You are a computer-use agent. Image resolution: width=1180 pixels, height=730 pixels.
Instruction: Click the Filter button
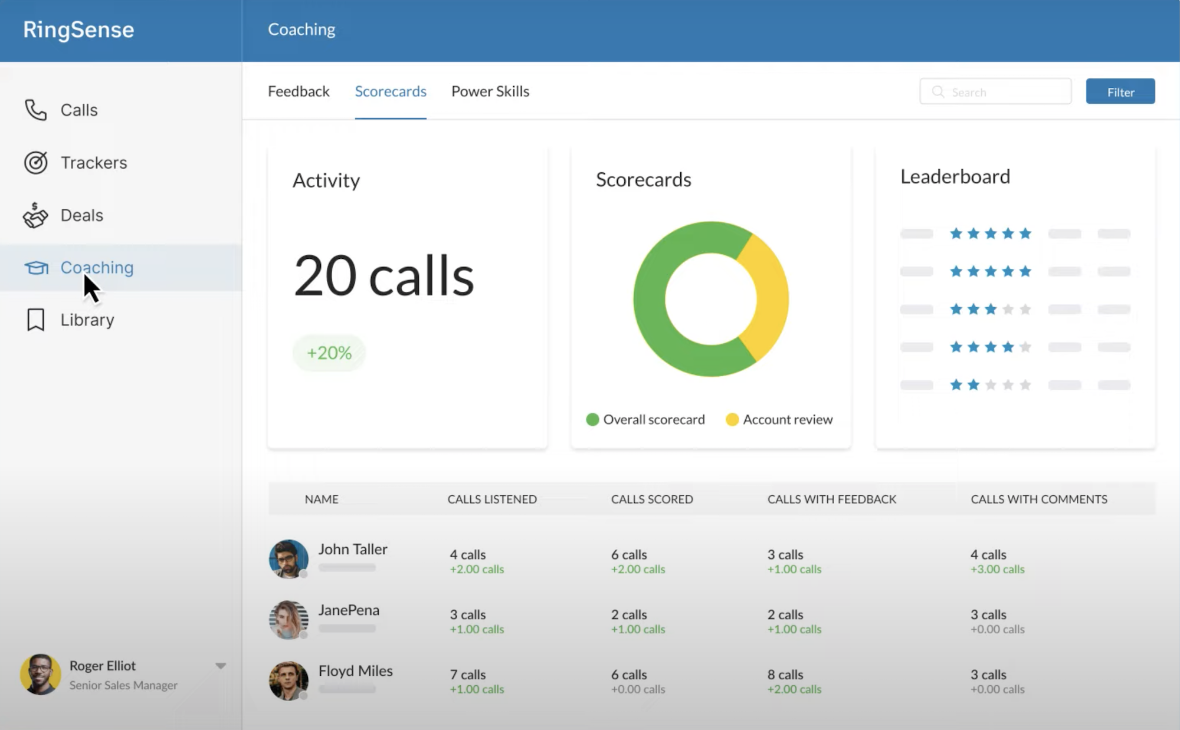pos(1121,91)
